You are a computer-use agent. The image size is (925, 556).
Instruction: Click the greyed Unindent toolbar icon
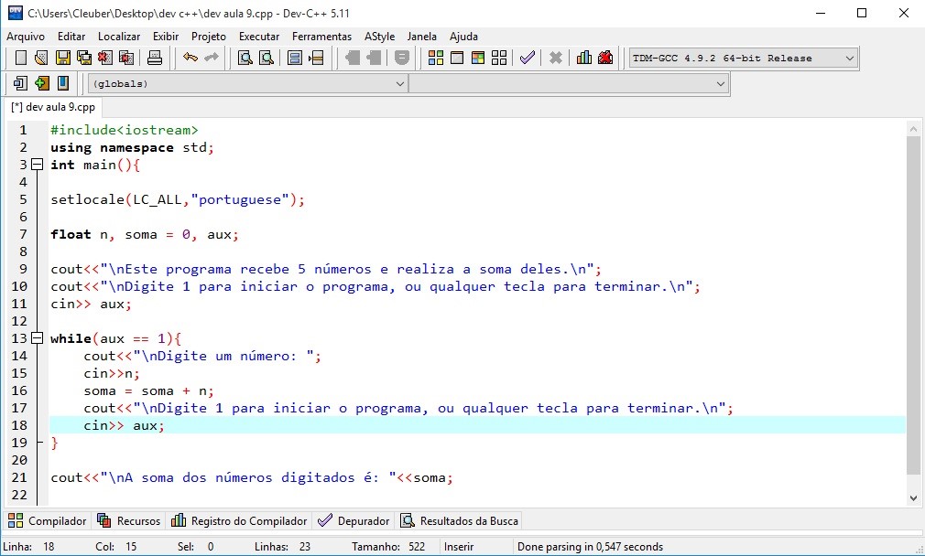tap(353, 58)
